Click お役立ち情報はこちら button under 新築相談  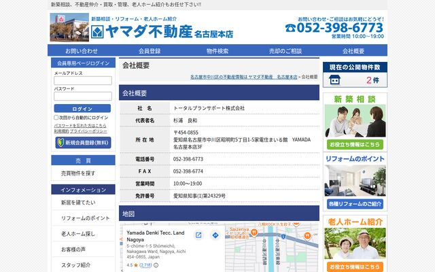coord(355,145)
